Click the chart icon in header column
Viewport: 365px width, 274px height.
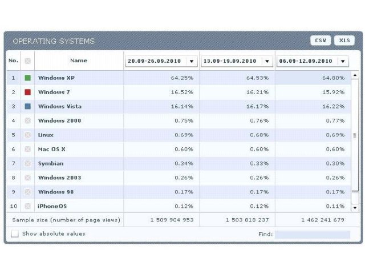coord(27,61)
